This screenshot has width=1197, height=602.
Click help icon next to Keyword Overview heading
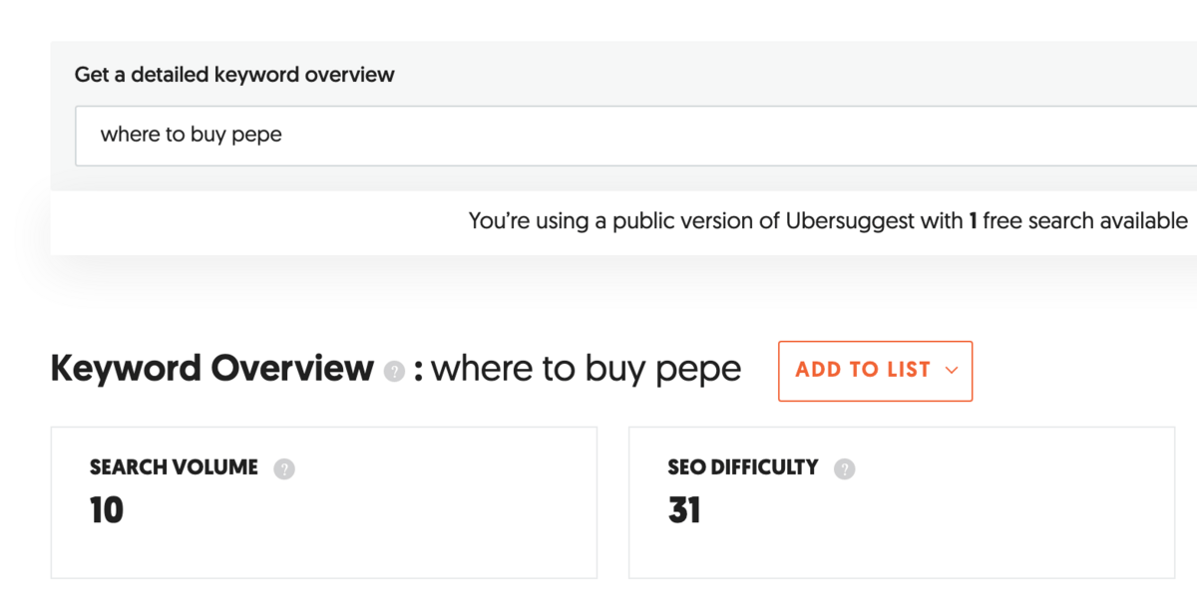(395, 372)
